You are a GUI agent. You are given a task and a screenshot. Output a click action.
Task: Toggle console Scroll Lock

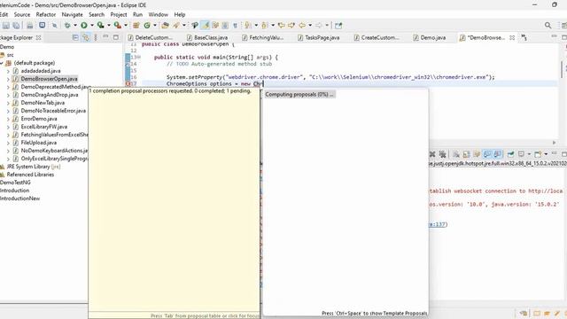pyautogui.click(x=467, y=154)
